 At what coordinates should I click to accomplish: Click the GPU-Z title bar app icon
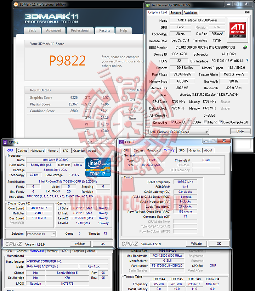coord(147,5)
